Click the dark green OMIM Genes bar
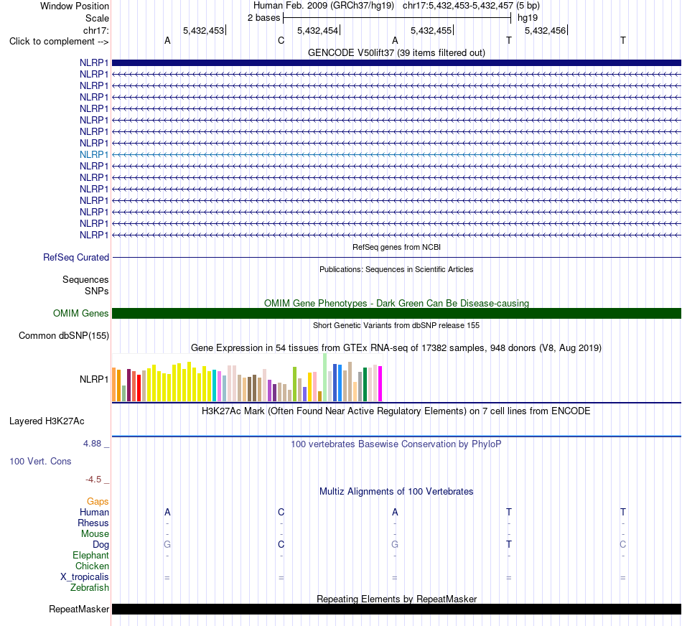This screenshot has height=626, width=682. [x=396, y=313]
